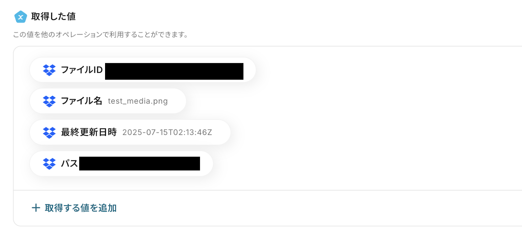
Task: Click the パス label text
Action: tap(69, 163)
